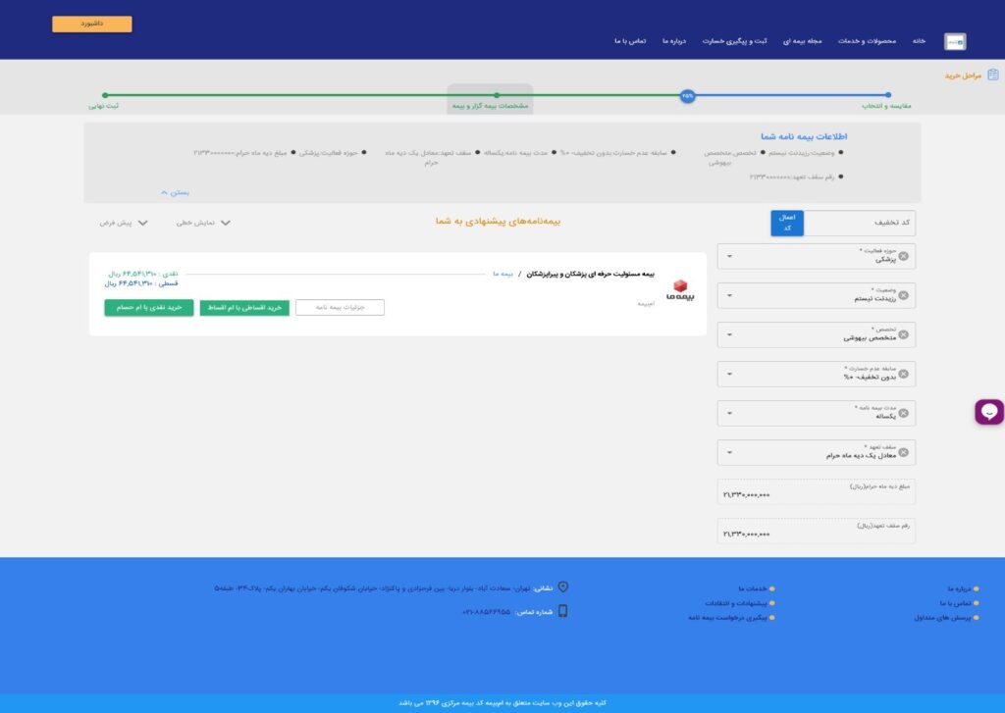Open the purple chat support widget
Image resolution: width=1005 pixels, height=713 pixels.
click(x=988, y=412)
